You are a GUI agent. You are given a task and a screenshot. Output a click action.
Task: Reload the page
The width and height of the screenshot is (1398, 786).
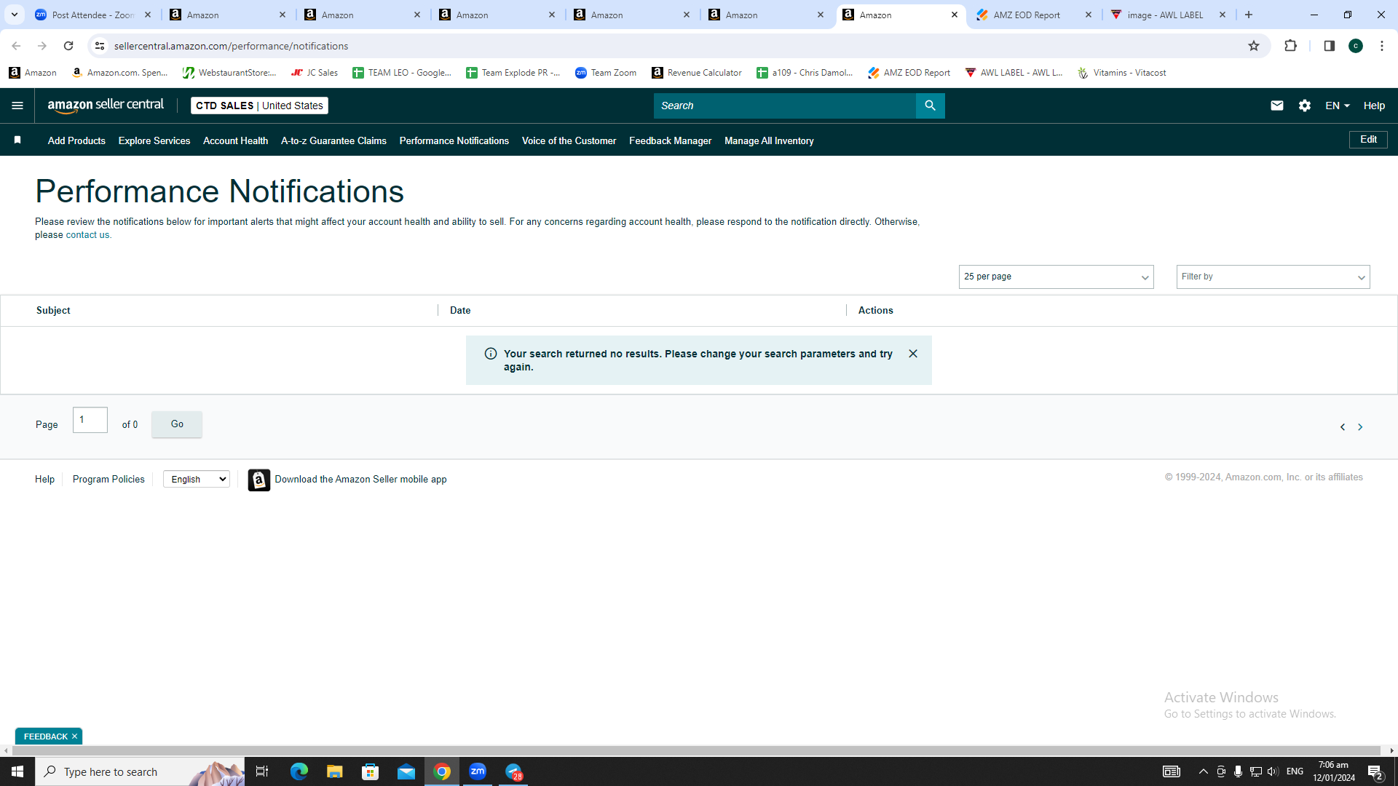pyautogui.click(x=68, y=46)
